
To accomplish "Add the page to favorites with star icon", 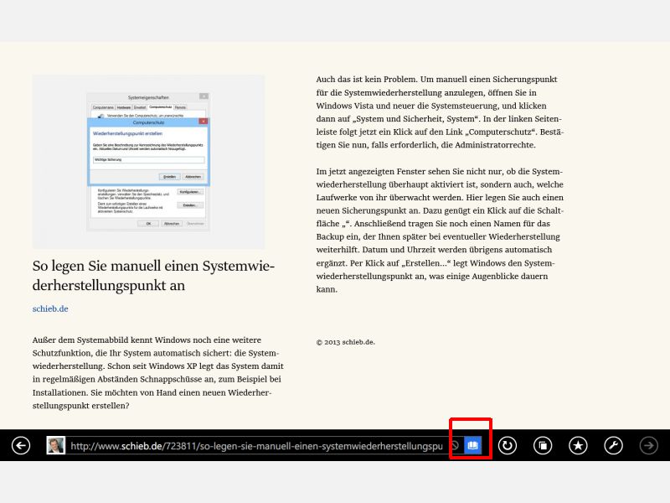I will (x=578, y=446).
